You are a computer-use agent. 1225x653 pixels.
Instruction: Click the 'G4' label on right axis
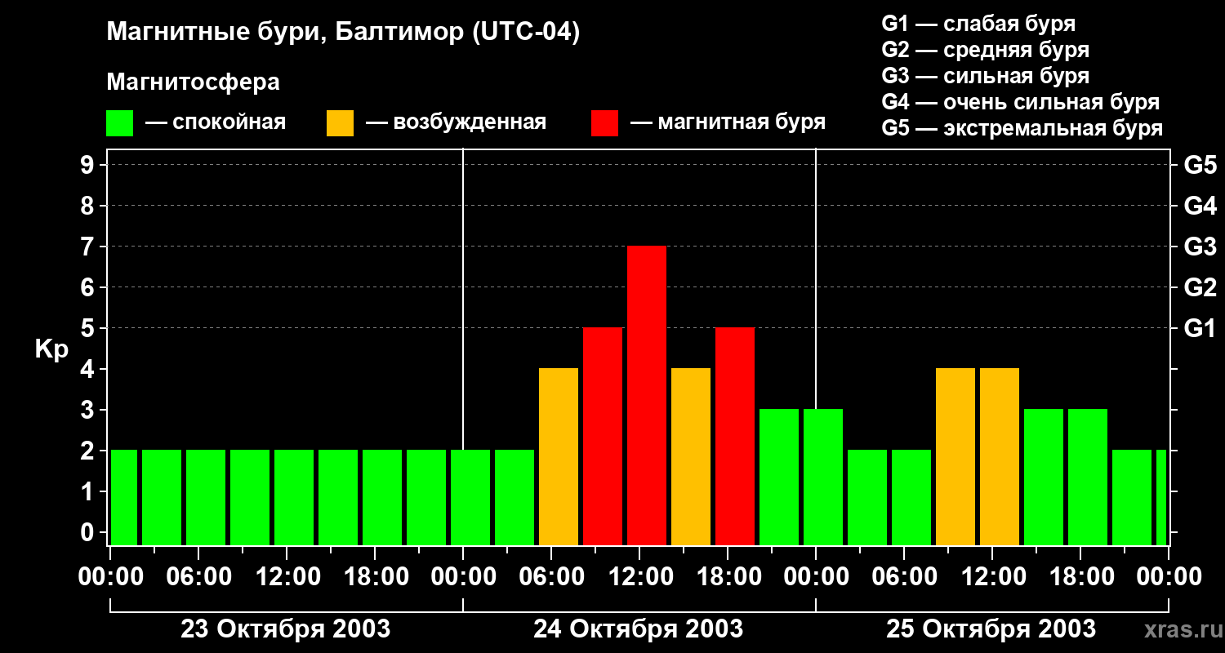click(x=1200, y=206)
